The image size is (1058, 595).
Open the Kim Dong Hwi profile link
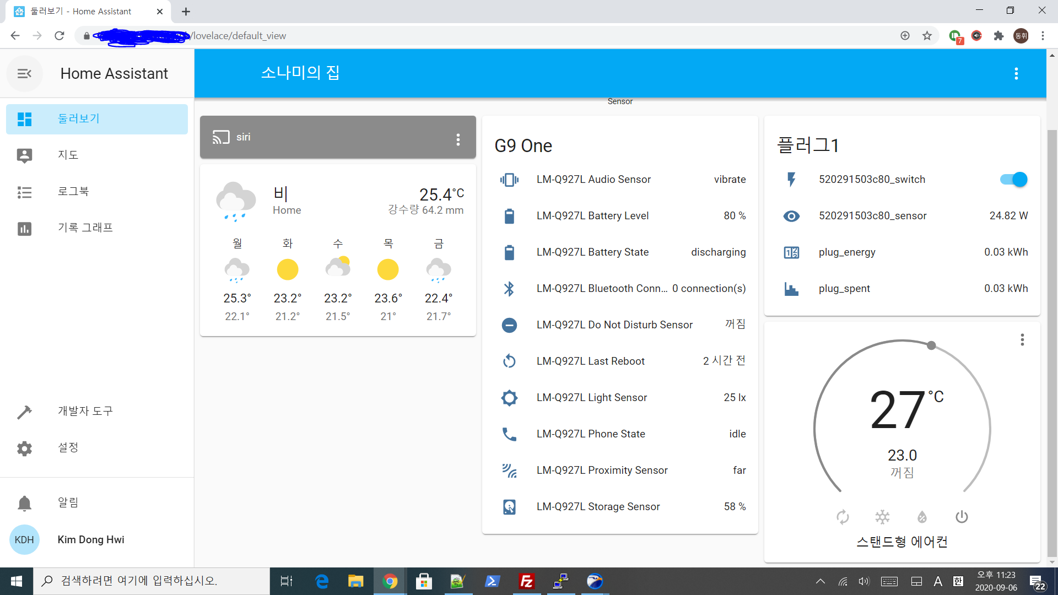pos(91,539)
